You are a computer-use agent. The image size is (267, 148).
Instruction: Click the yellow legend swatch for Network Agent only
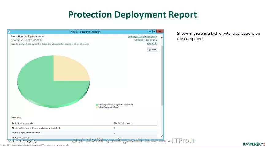97,107
